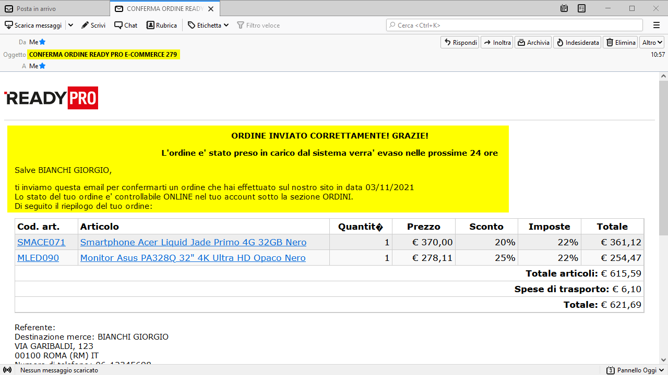Minimize the Thunderbird window

(609, 8)
